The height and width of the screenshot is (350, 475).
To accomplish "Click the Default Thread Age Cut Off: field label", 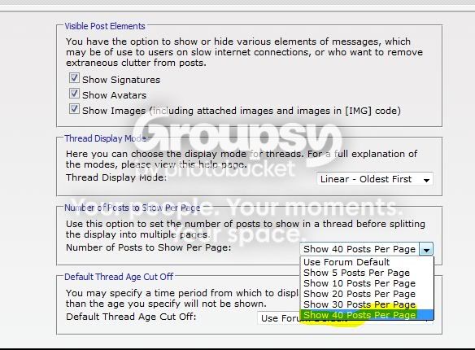I will 131,317.
